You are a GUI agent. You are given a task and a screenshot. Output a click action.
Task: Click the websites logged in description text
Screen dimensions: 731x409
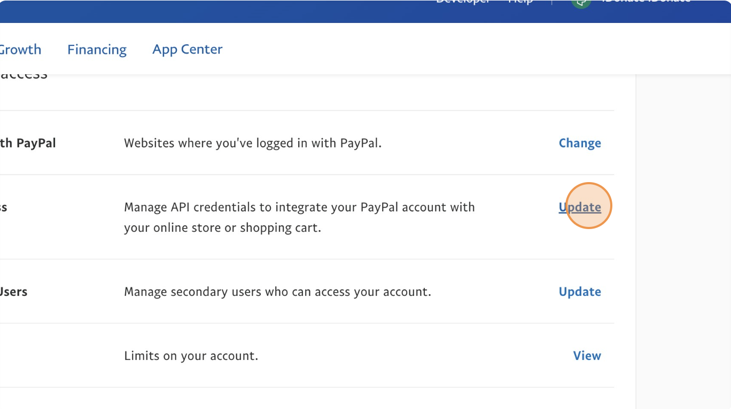[x=253, y=143]
